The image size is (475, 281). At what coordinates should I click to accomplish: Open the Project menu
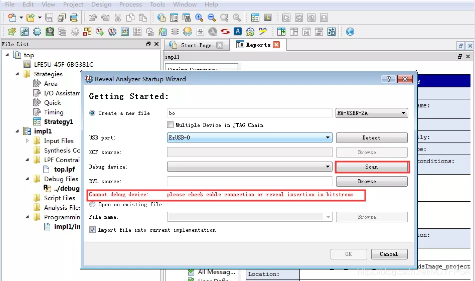(x=73, y=4)
